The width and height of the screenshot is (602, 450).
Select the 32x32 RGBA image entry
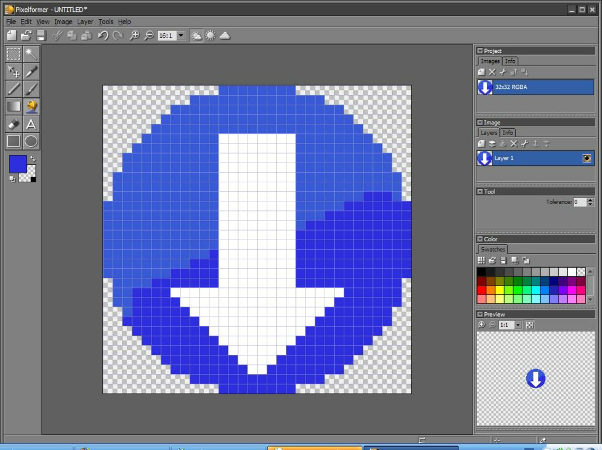(x=535, y=87)
